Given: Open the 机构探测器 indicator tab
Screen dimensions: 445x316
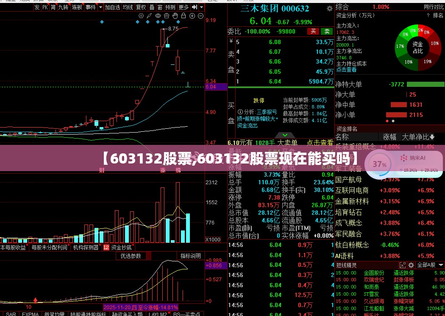Looking at the screenshot, I should pos(86,247).
